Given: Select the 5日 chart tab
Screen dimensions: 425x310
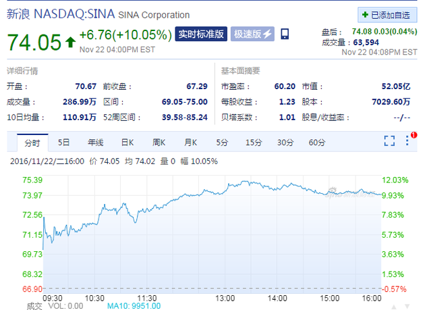Looking at the screenshot, I should 64,143.
